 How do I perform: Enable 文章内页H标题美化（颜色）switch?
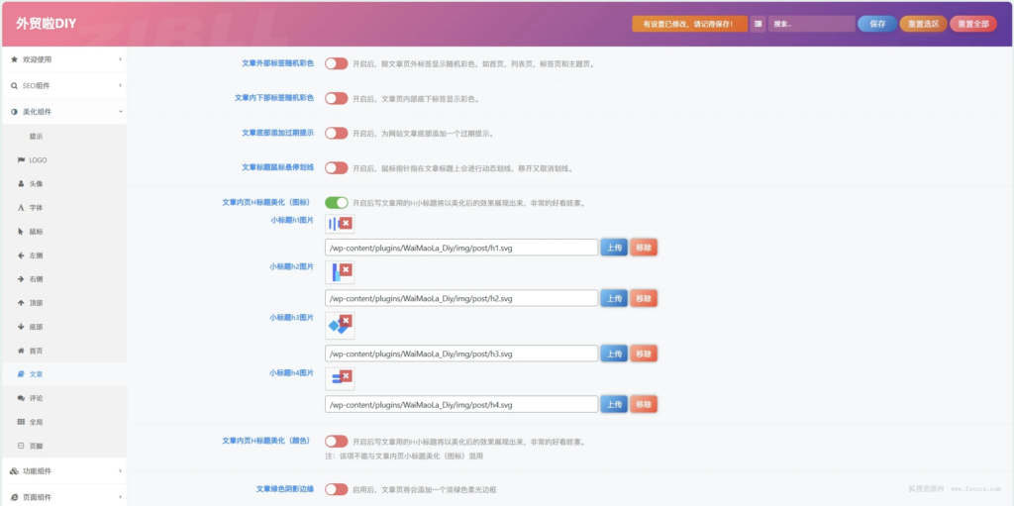pos(337,442)
